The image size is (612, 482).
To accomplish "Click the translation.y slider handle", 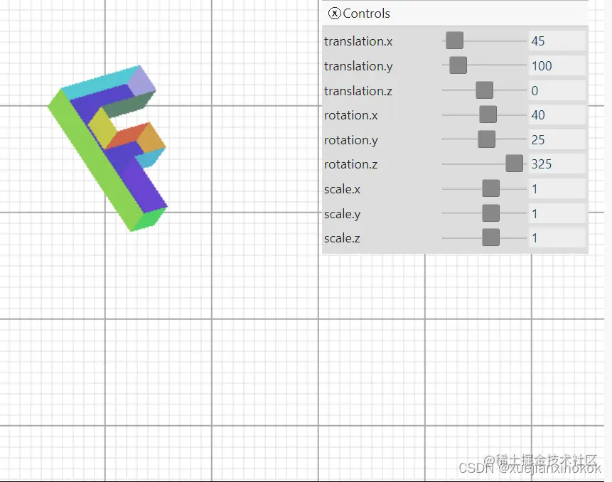I will tap(458, 65).
